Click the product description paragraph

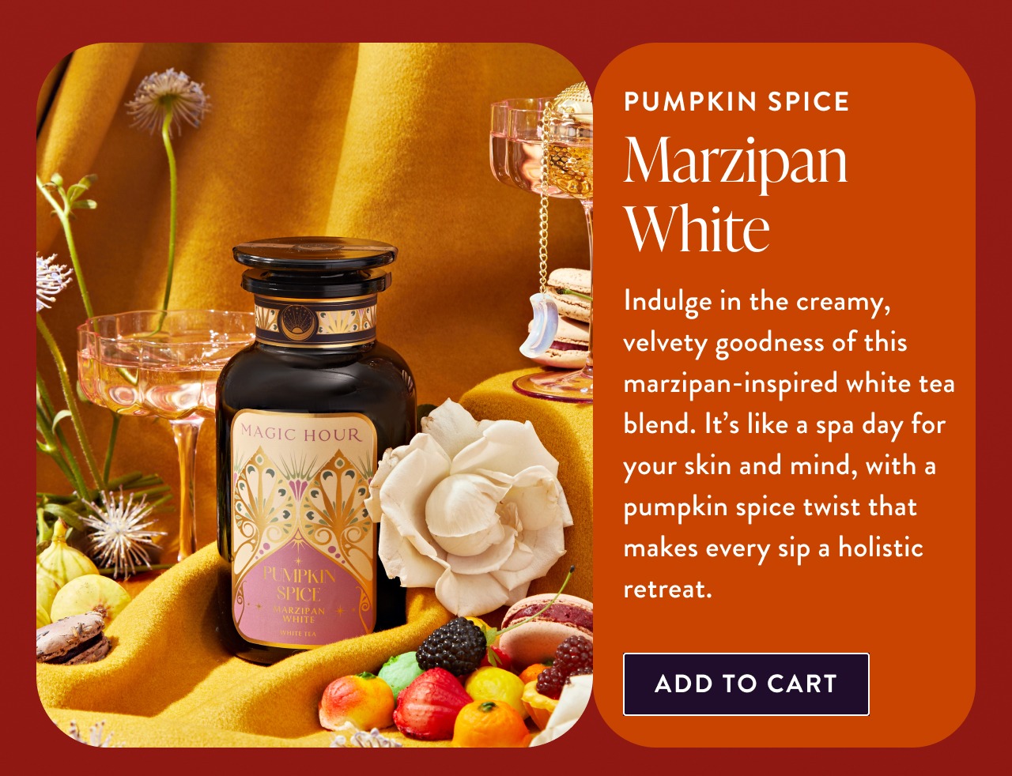pos(788,444)
